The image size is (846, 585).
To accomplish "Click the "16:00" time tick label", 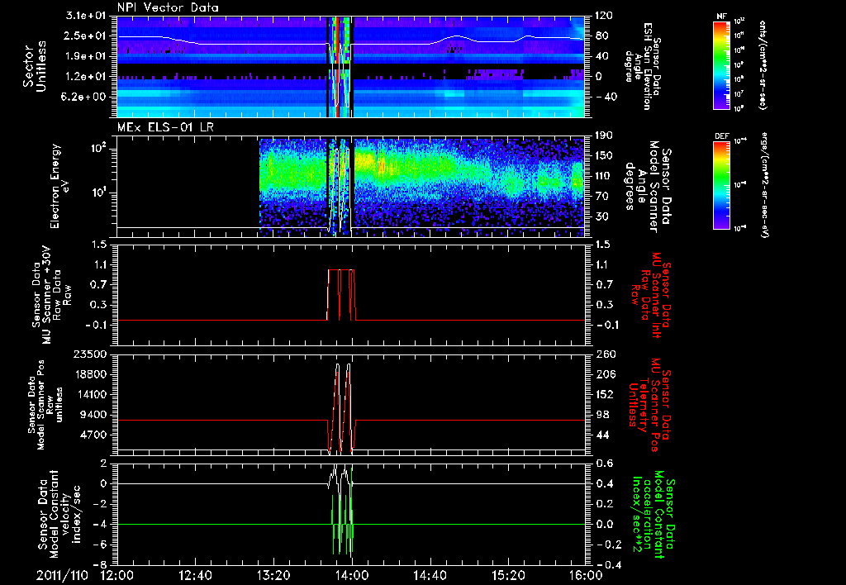I will [586, 576].
